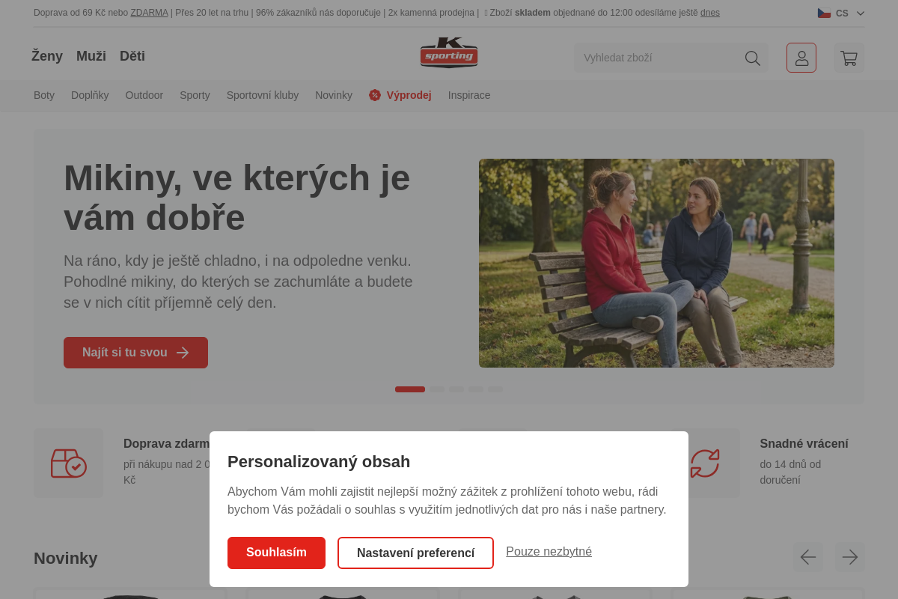Viewport: 898px width, 599px height.
Task: Click the Souhlasím consent button
Action: coord(276,553)
